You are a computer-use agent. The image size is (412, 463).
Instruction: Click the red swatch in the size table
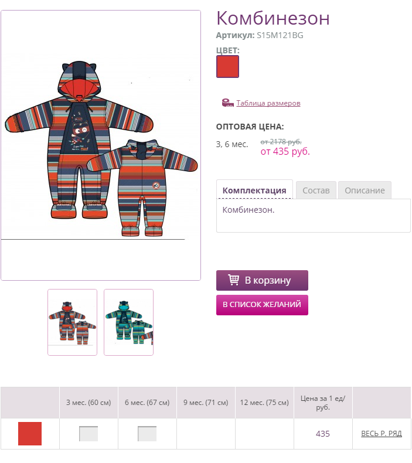pyautogui.click(x=30, y=434)
